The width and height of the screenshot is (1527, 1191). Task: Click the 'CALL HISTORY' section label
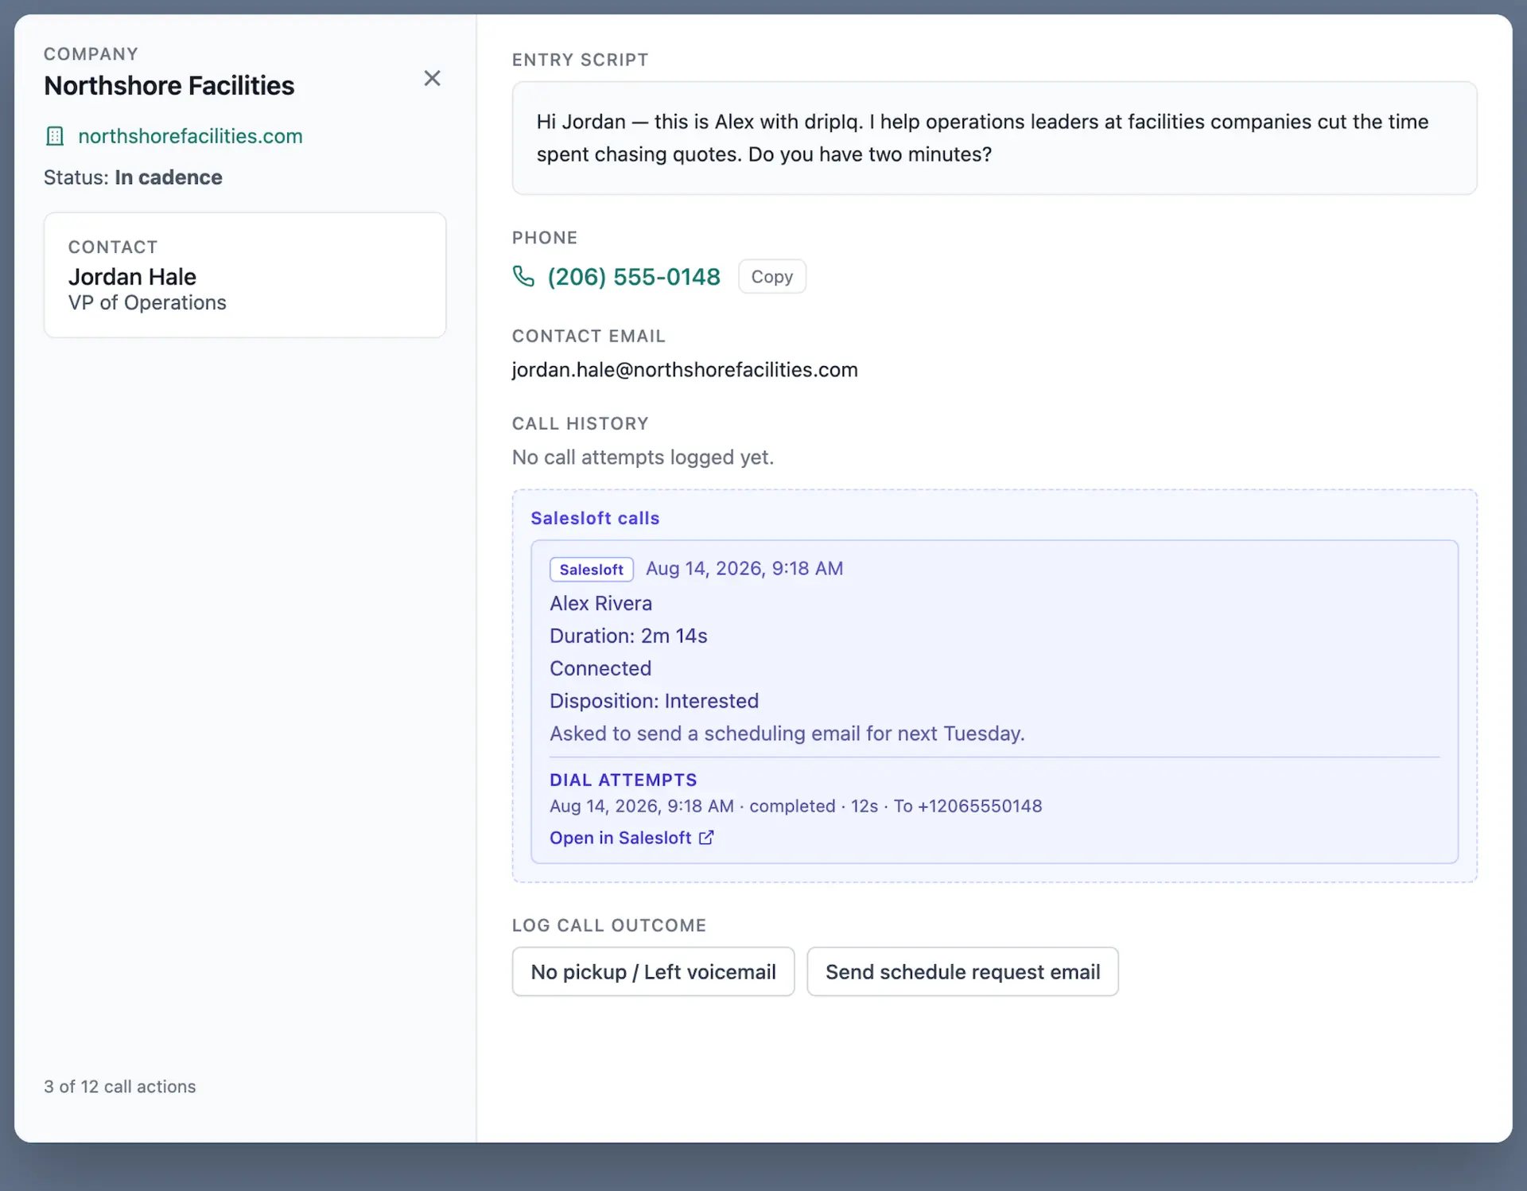click(580, 423)
